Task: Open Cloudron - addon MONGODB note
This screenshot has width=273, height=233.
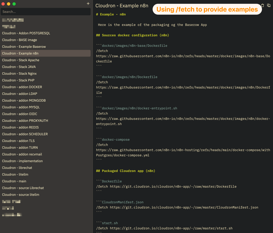Action: click(x=46, y=100)
